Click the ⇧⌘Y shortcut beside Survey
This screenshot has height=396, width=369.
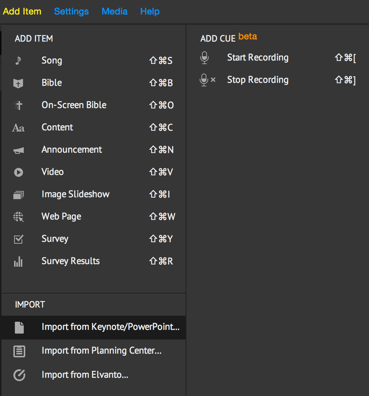pos(161,239)
